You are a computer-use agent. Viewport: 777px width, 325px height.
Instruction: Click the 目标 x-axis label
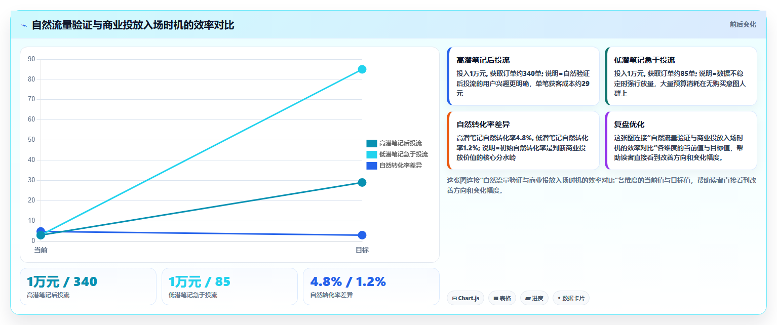362,250
